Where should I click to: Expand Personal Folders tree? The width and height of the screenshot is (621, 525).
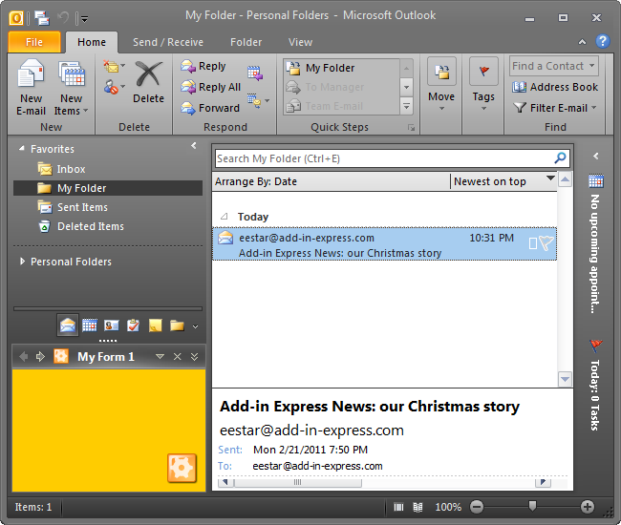22,262
